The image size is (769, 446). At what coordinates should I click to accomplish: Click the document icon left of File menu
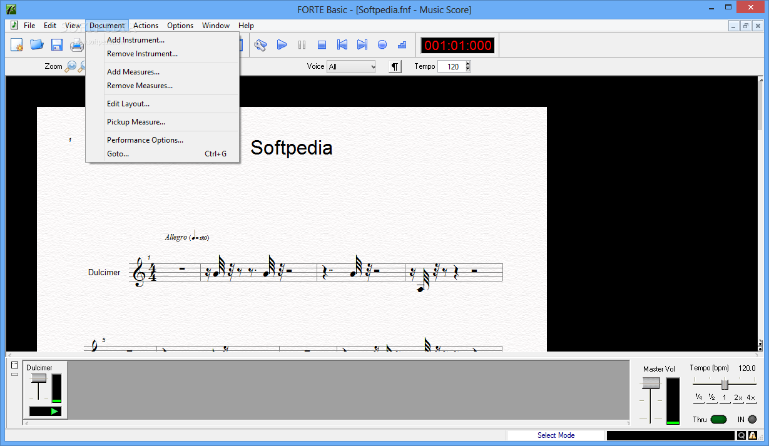coord(14,26)
